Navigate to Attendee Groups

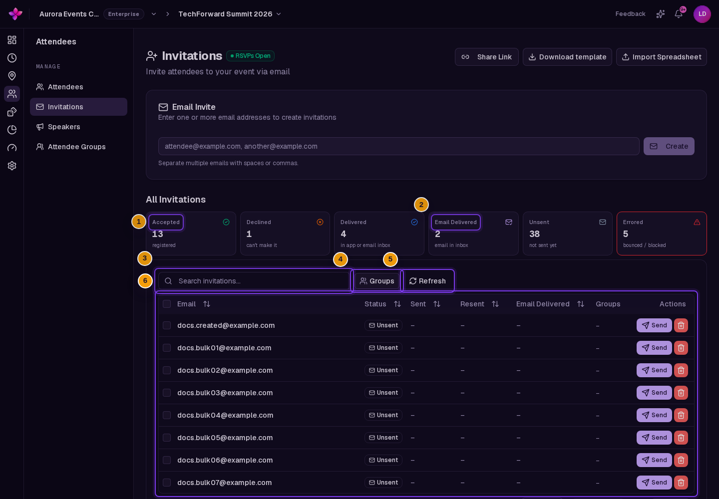(x=78, y=147)
